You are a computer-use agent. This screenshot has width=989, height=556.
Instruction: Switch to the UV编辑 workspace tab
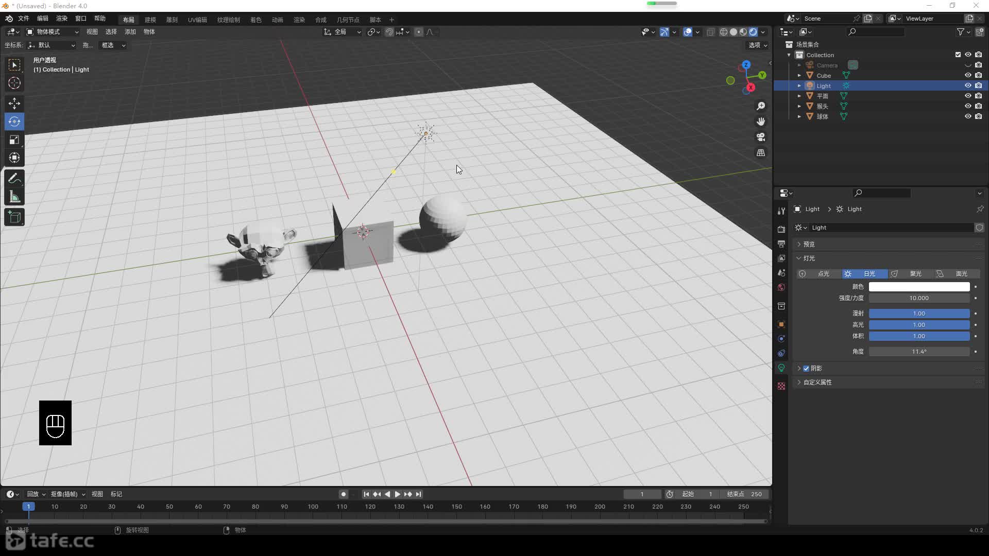tap(197, 20)
